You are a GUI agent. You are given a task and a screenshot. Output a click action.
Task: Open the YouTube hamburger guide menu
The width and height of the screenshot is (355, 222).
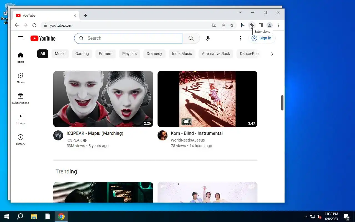coord(21,38)
